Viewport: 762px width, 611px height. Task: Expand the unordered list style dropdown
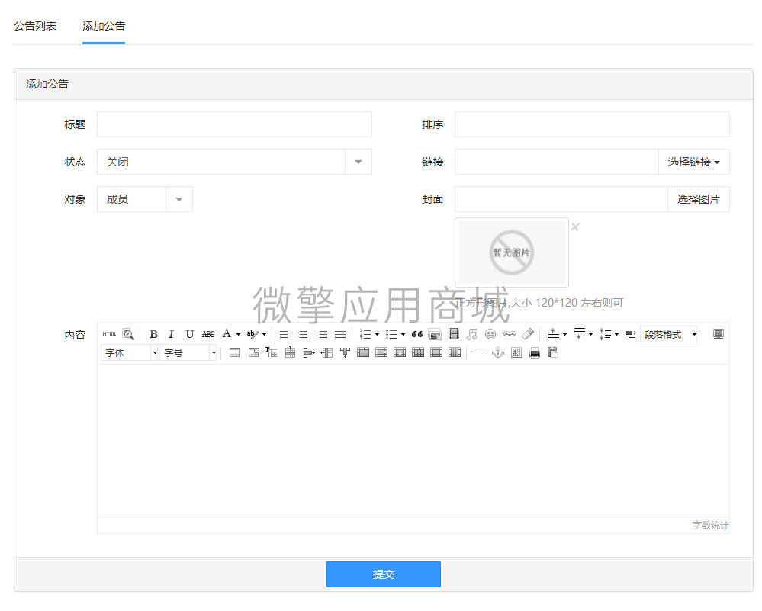[x=403, y=334]
